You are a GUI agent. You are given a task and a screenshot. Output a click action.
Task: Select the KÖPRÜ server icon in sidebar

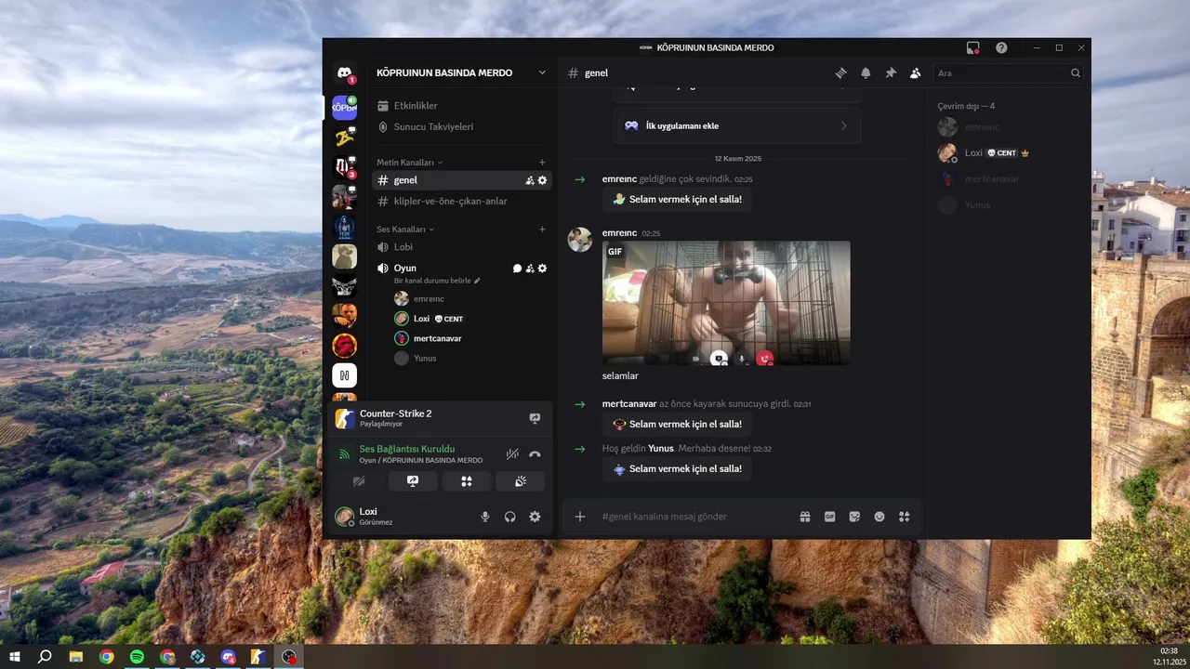point(344,107)
